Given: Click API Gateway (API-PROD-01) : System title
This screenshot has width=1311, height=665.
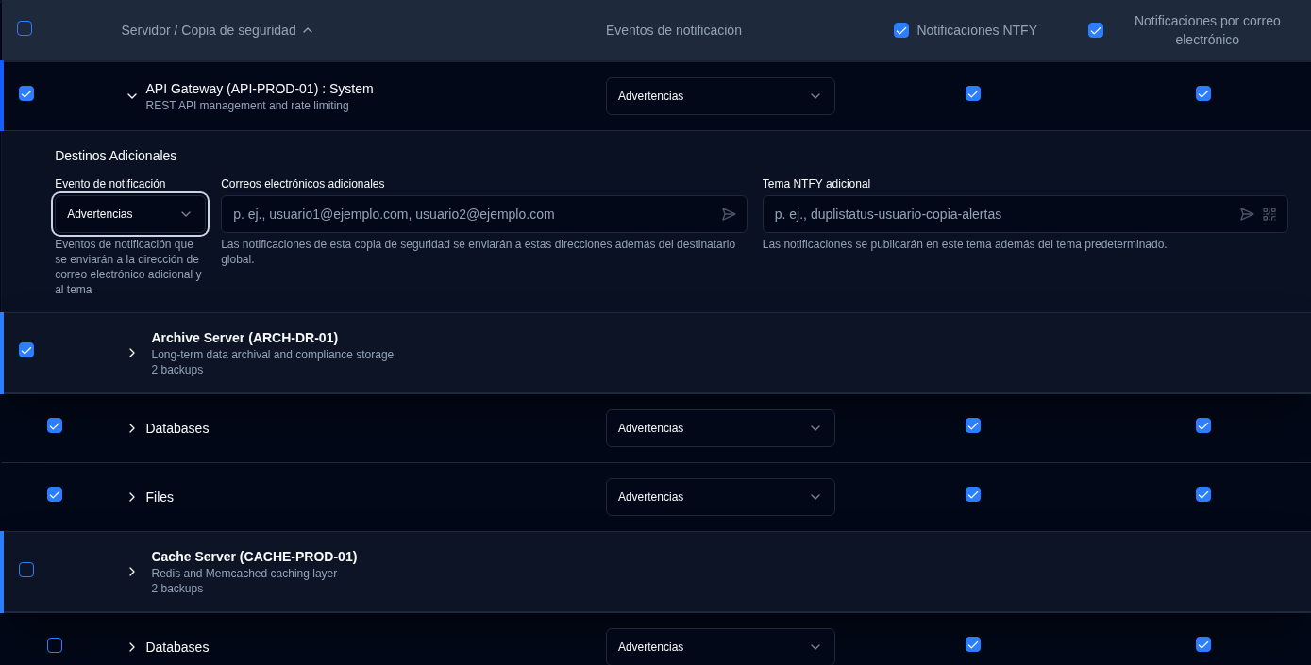Looking at the screenshot, I should [x=260, y=89].
